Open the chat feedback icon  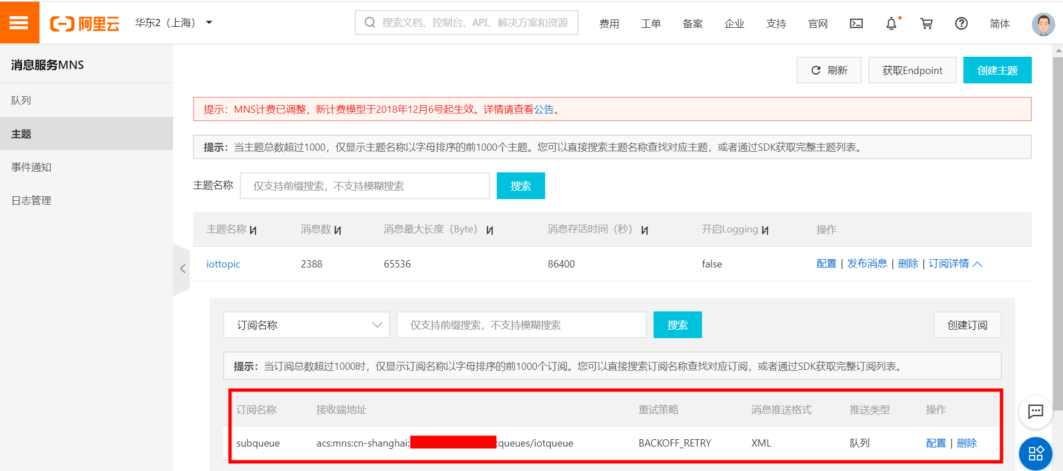[1035, 411]
